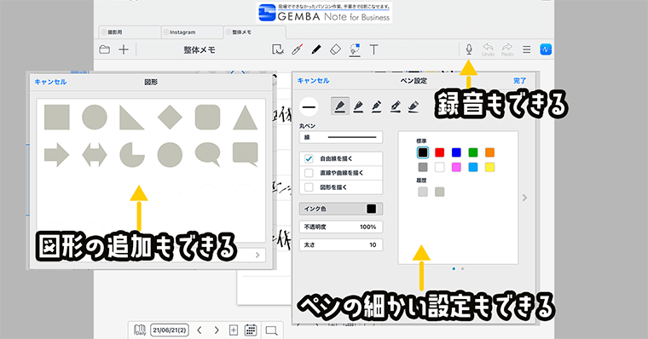The image size is (648, 339).
Task: Insert the isosceles triangle shape
Action: 245,118
